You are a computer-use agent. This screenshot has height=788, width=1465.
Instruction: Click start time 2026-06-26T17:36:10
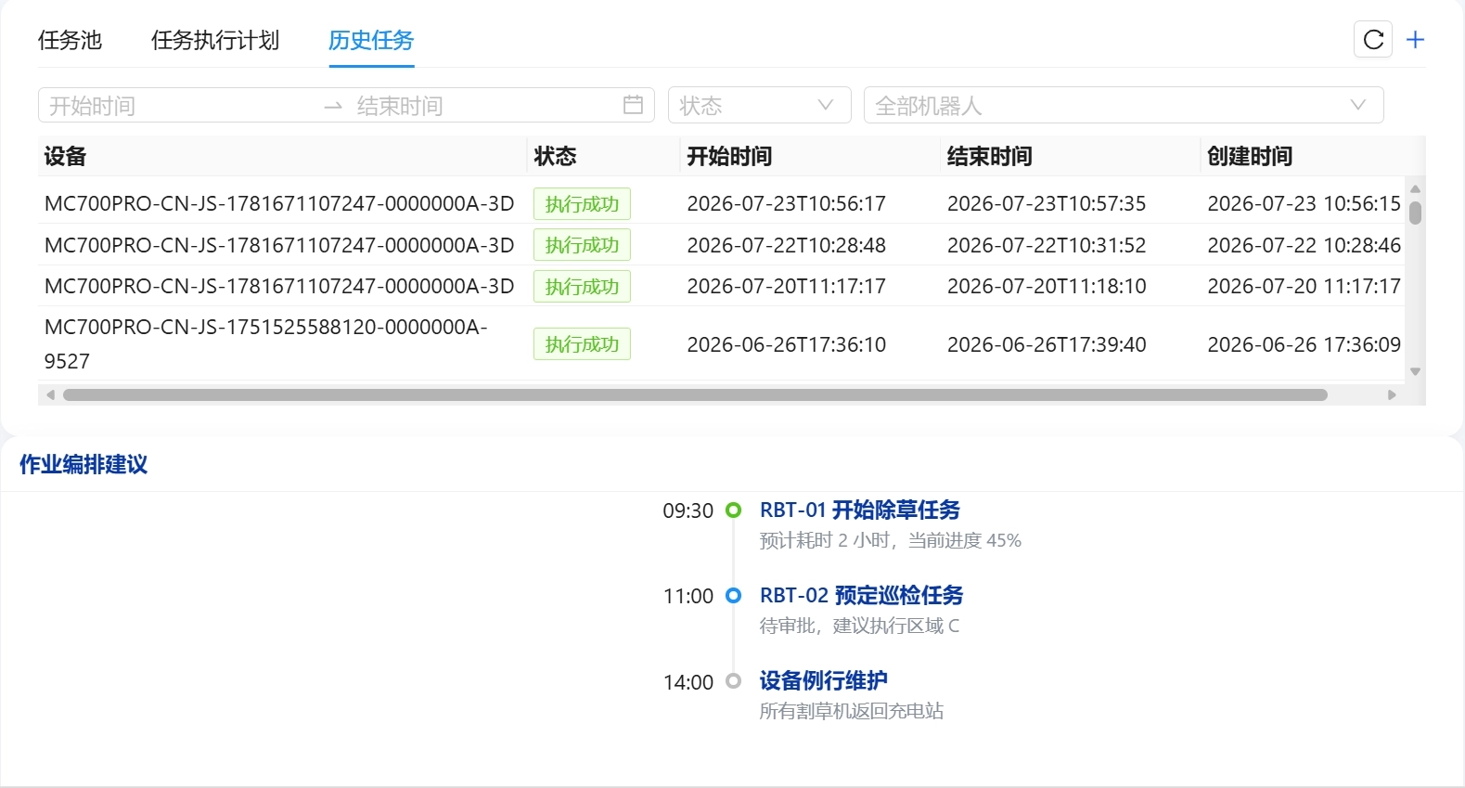[786, 344]
